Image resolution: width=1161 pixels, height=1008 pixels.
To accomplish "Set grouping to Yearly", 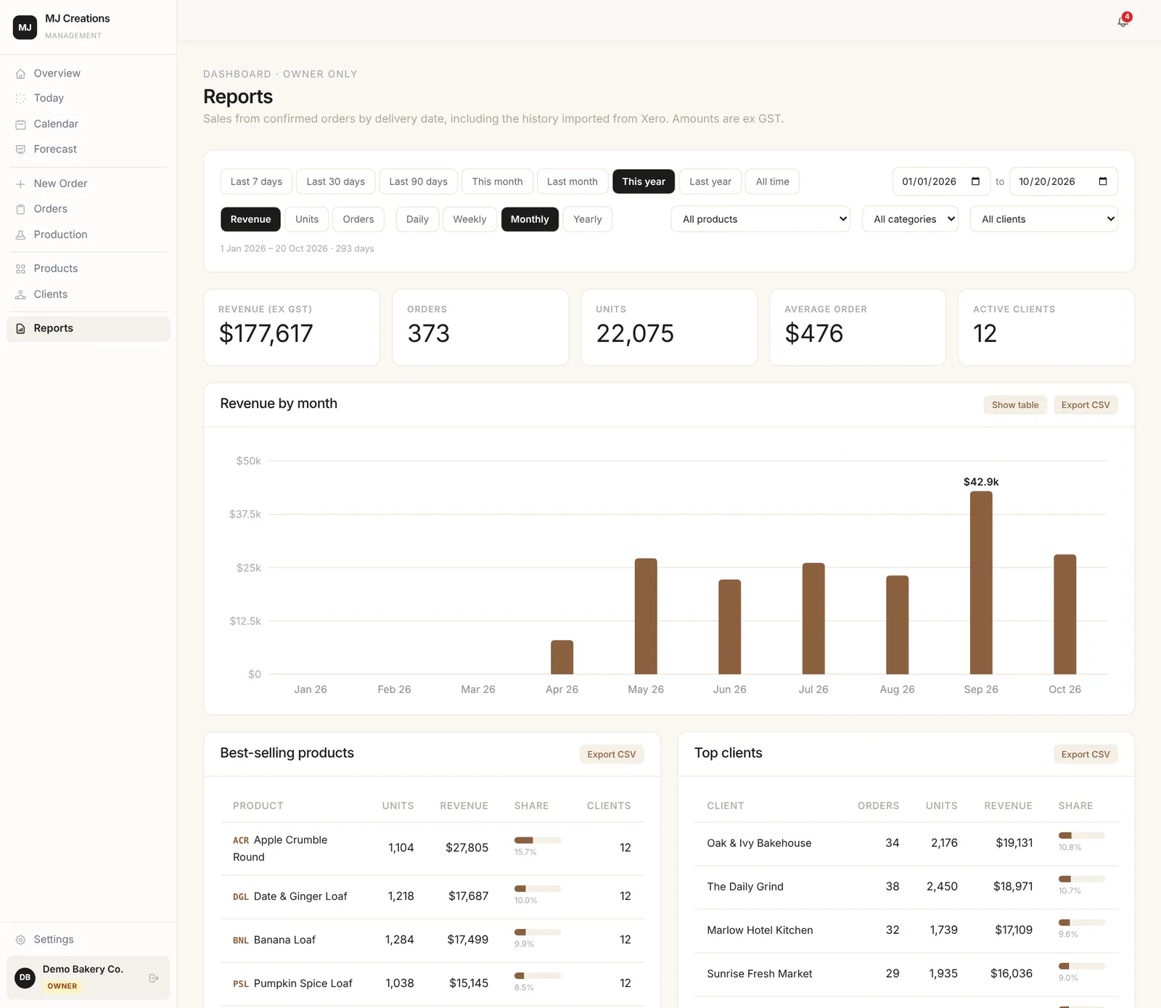I will click(588, 219).
